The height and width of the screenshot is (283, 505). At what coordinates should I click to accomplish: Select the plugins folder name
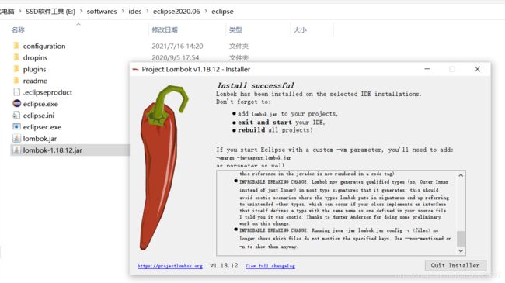tap(34, 69)
